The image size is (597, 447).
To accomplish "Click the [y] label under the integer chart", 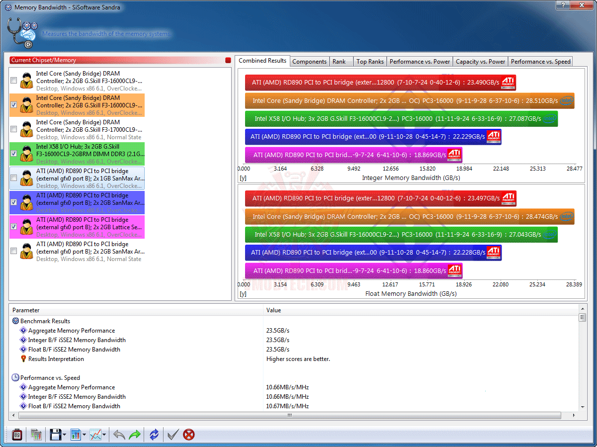I will [243, 178].
